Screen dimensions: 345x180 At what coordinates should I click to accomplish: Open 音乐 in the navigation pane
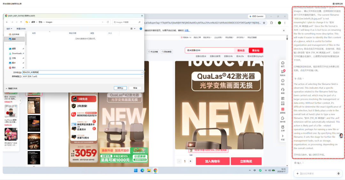point(14,68)
